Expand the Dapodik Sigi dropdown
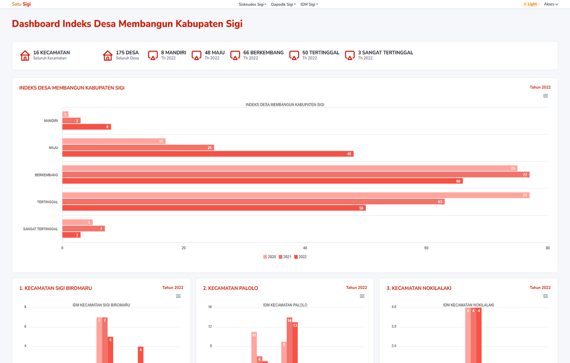Viewport: 570px width, 363px height. pyautogui.click(x=283, y=4)
